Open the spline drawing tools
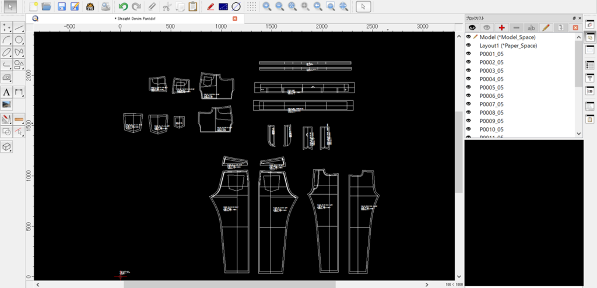This screenshot has width=597, height=288. (19, 52)
